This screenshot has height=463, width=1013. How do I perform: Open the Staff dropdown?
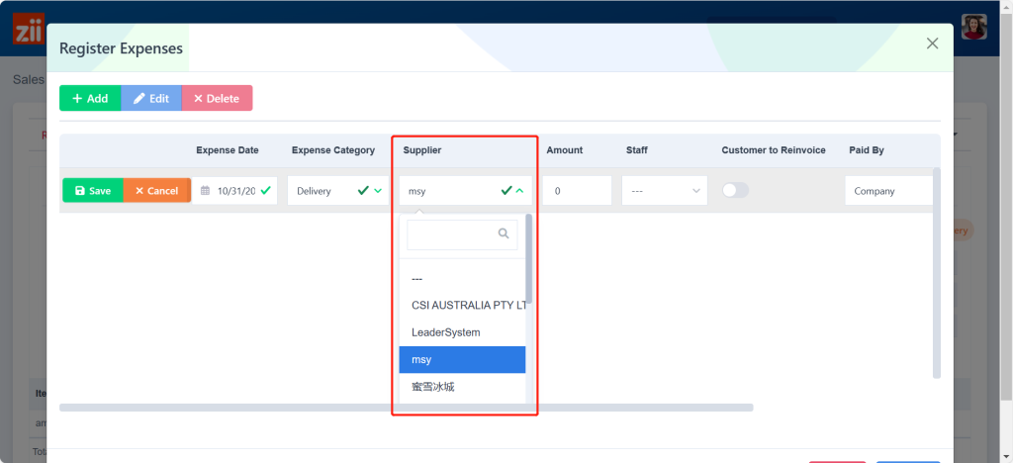click(665, 191)
